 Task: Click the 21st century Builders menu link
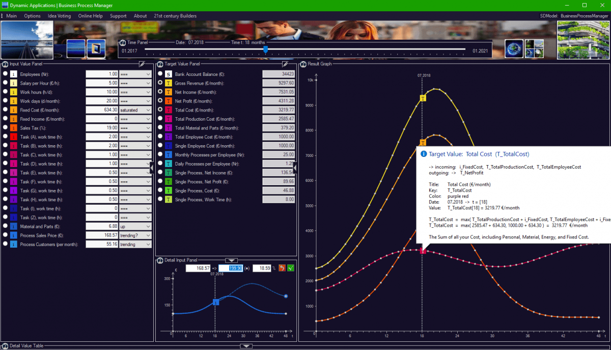tap(175, 16)
